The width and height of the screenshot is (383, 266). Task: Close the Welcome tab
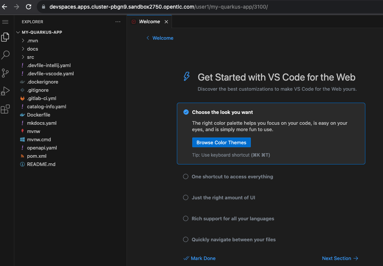166,22
